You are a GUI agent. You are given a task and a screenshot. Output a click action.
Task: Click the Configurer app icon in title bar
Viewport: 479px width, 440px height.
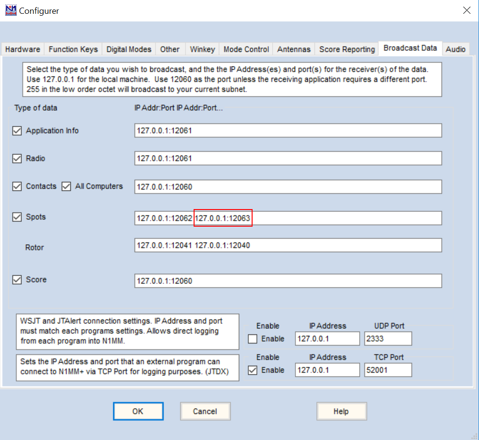coord(10,10)
